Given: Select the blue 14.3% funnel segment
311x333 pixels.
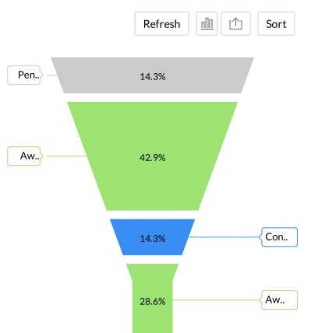Looking at the screenshot, I should [x=153, y=237].
